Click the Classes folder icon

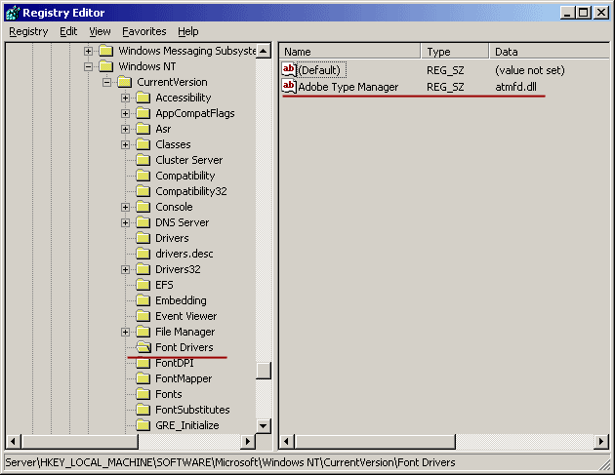pyautogui.click(x=143, y=144)
